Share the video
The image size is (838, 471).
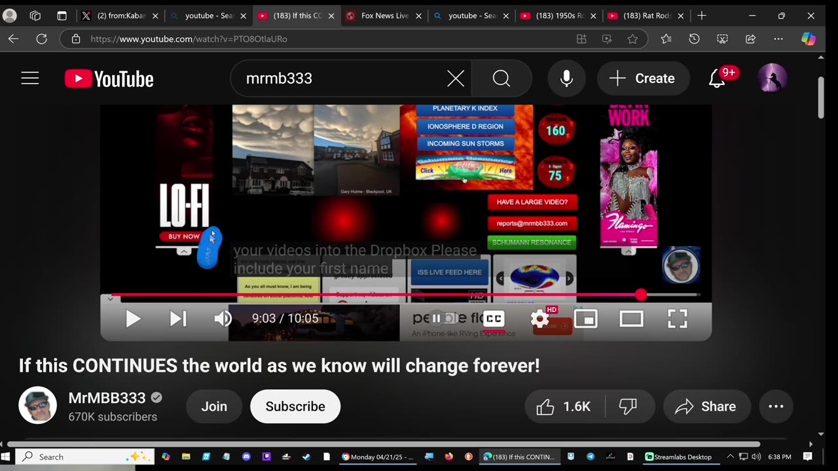(x=706, y=406)
